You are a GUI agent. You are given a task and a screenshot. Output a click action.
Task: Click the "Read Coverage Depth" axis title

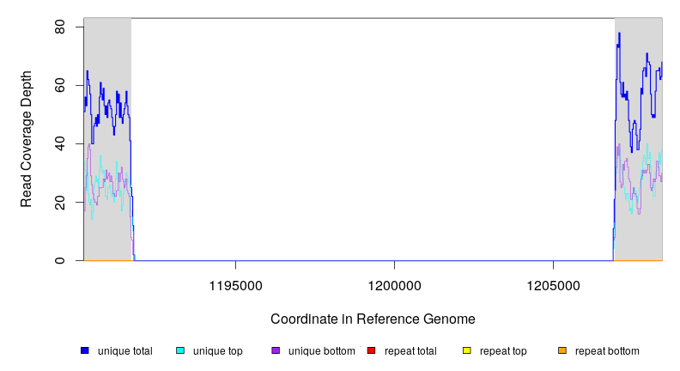point(27,139)
